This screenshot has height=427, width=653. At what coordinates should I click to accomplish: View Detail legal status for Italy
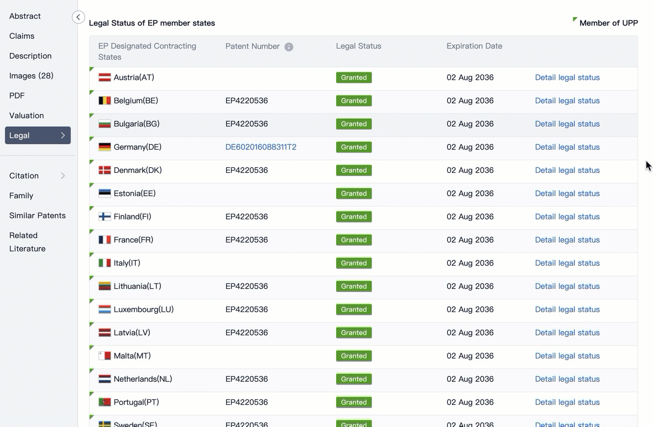point(567,263)
